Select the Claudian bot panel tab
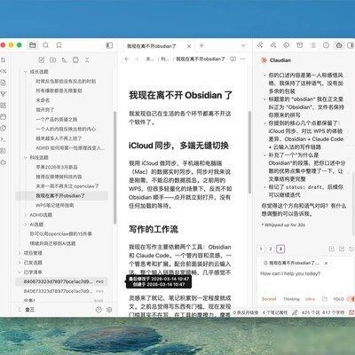 tap(339, 45)
